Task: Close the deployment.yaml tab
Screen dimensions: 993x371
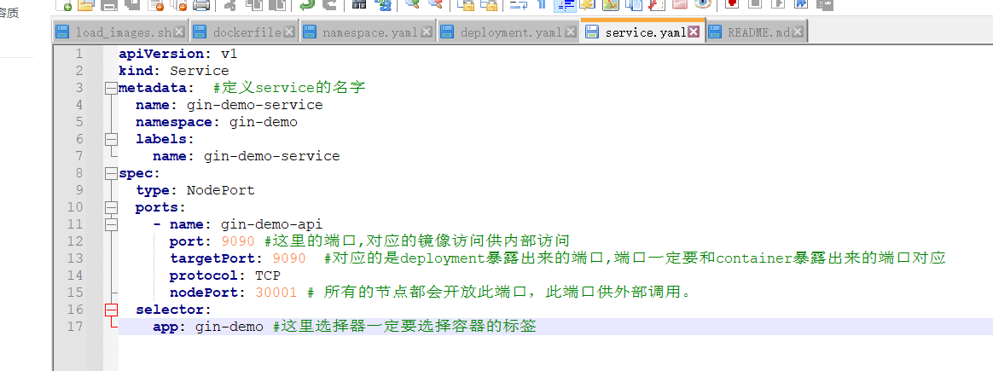Action: coord(570,32)
